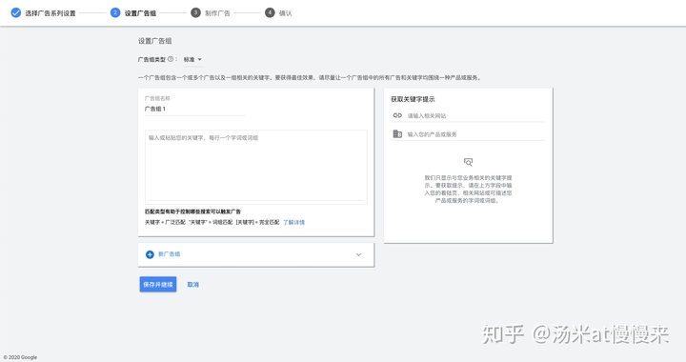Screen dimensions: 686x362
Task: Click the link icon in website field
Action: click(x=397, y=115)
